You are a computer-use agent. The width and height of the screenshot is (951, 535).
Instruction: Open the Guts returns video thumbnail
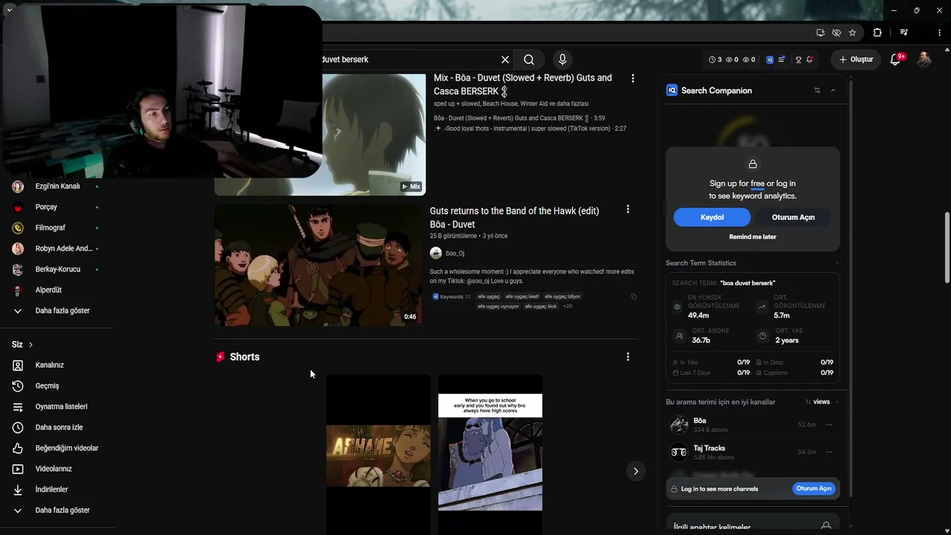pos(318,265)
